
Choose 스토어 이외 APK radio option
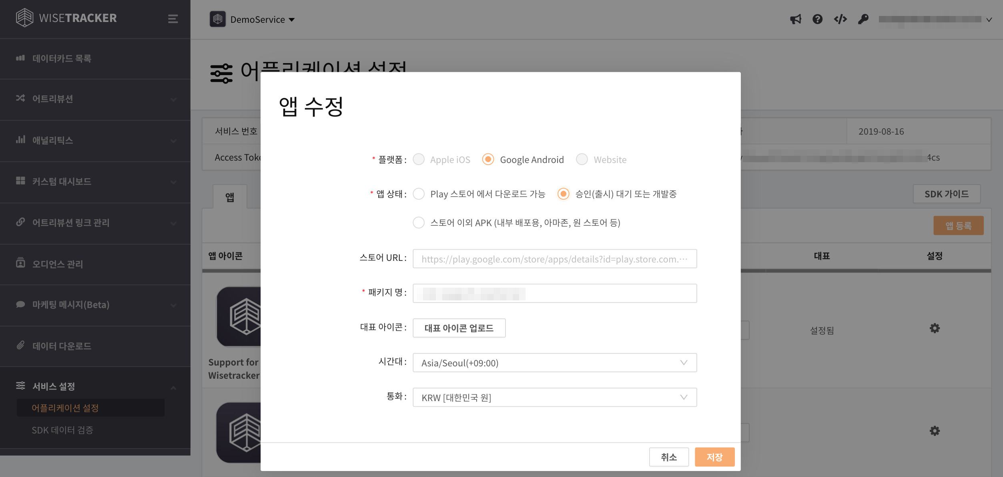pyautogui.click(x=419, y=223)
